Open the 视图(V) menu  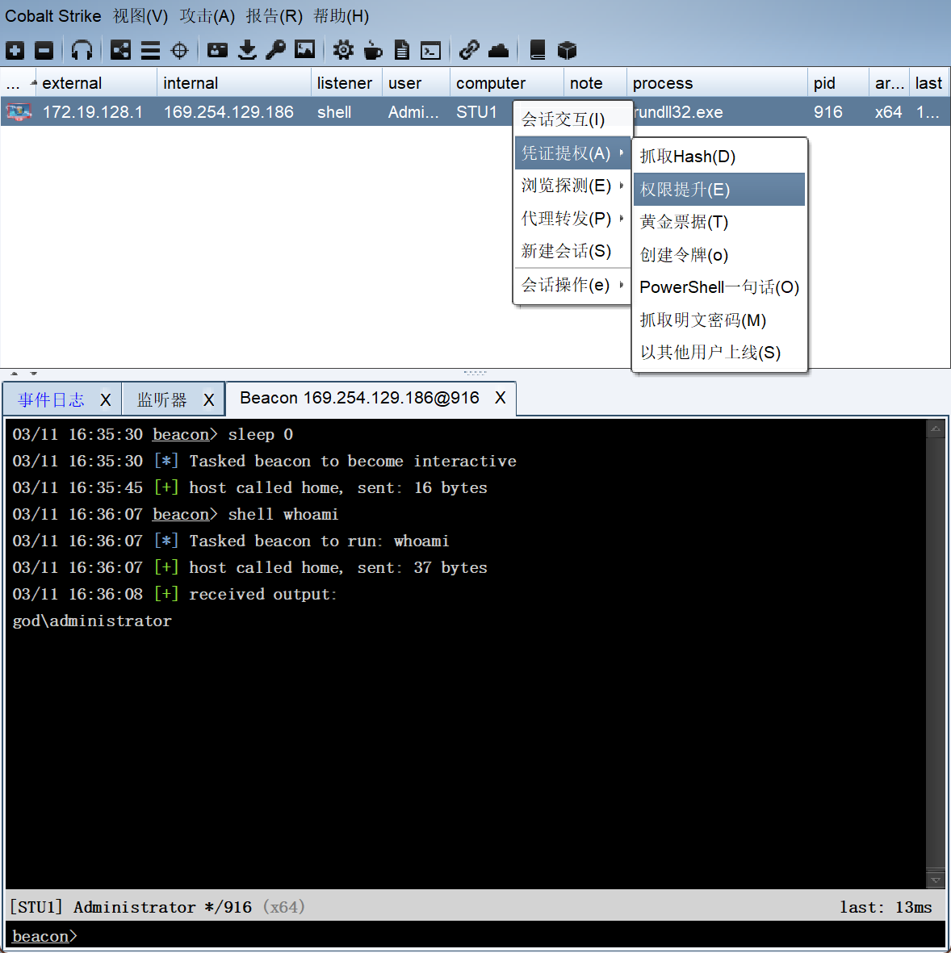140,16
